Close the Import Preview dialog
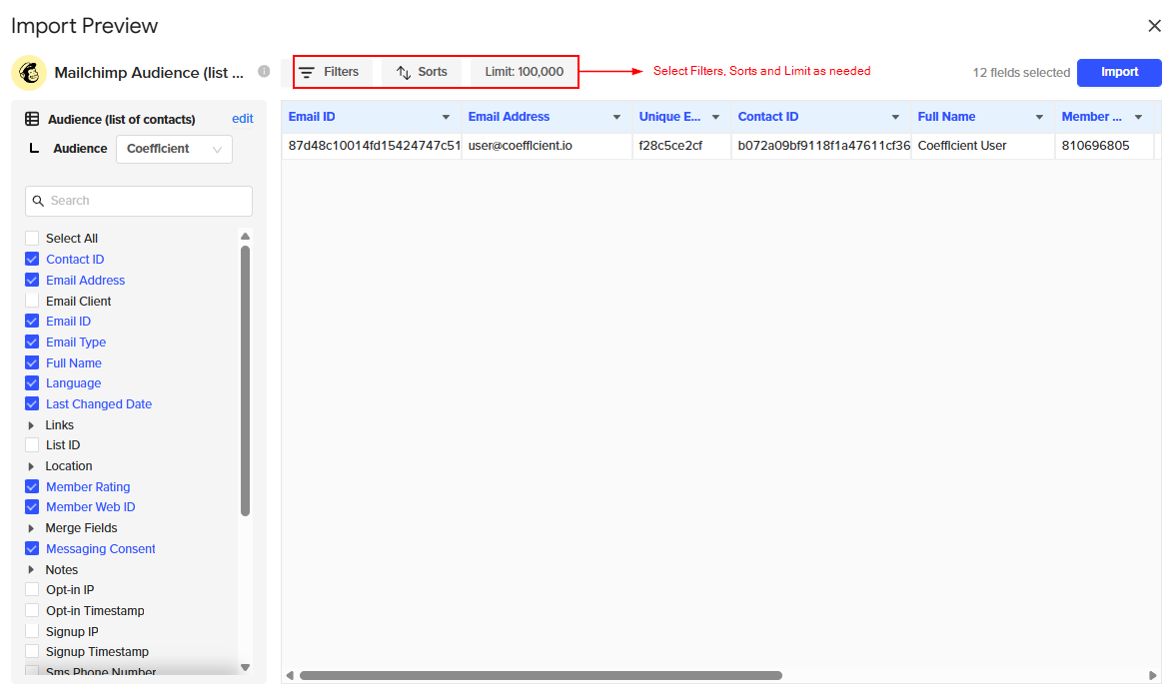The height and width of the screenshot is (693, 1175). coord(1154,26)
